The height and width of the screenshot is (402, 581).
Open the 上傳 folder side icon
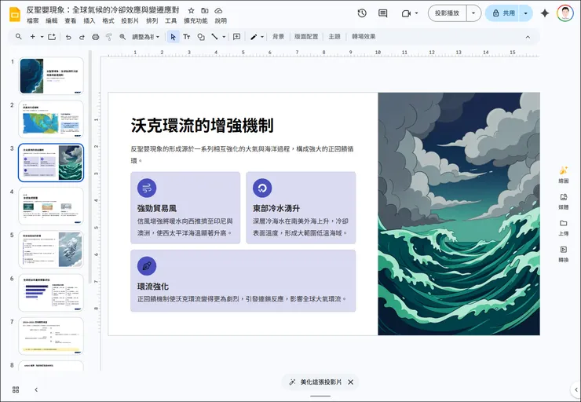[x=564, y=228]
